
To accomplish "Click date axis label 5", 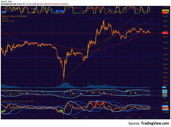I will 18,118.
